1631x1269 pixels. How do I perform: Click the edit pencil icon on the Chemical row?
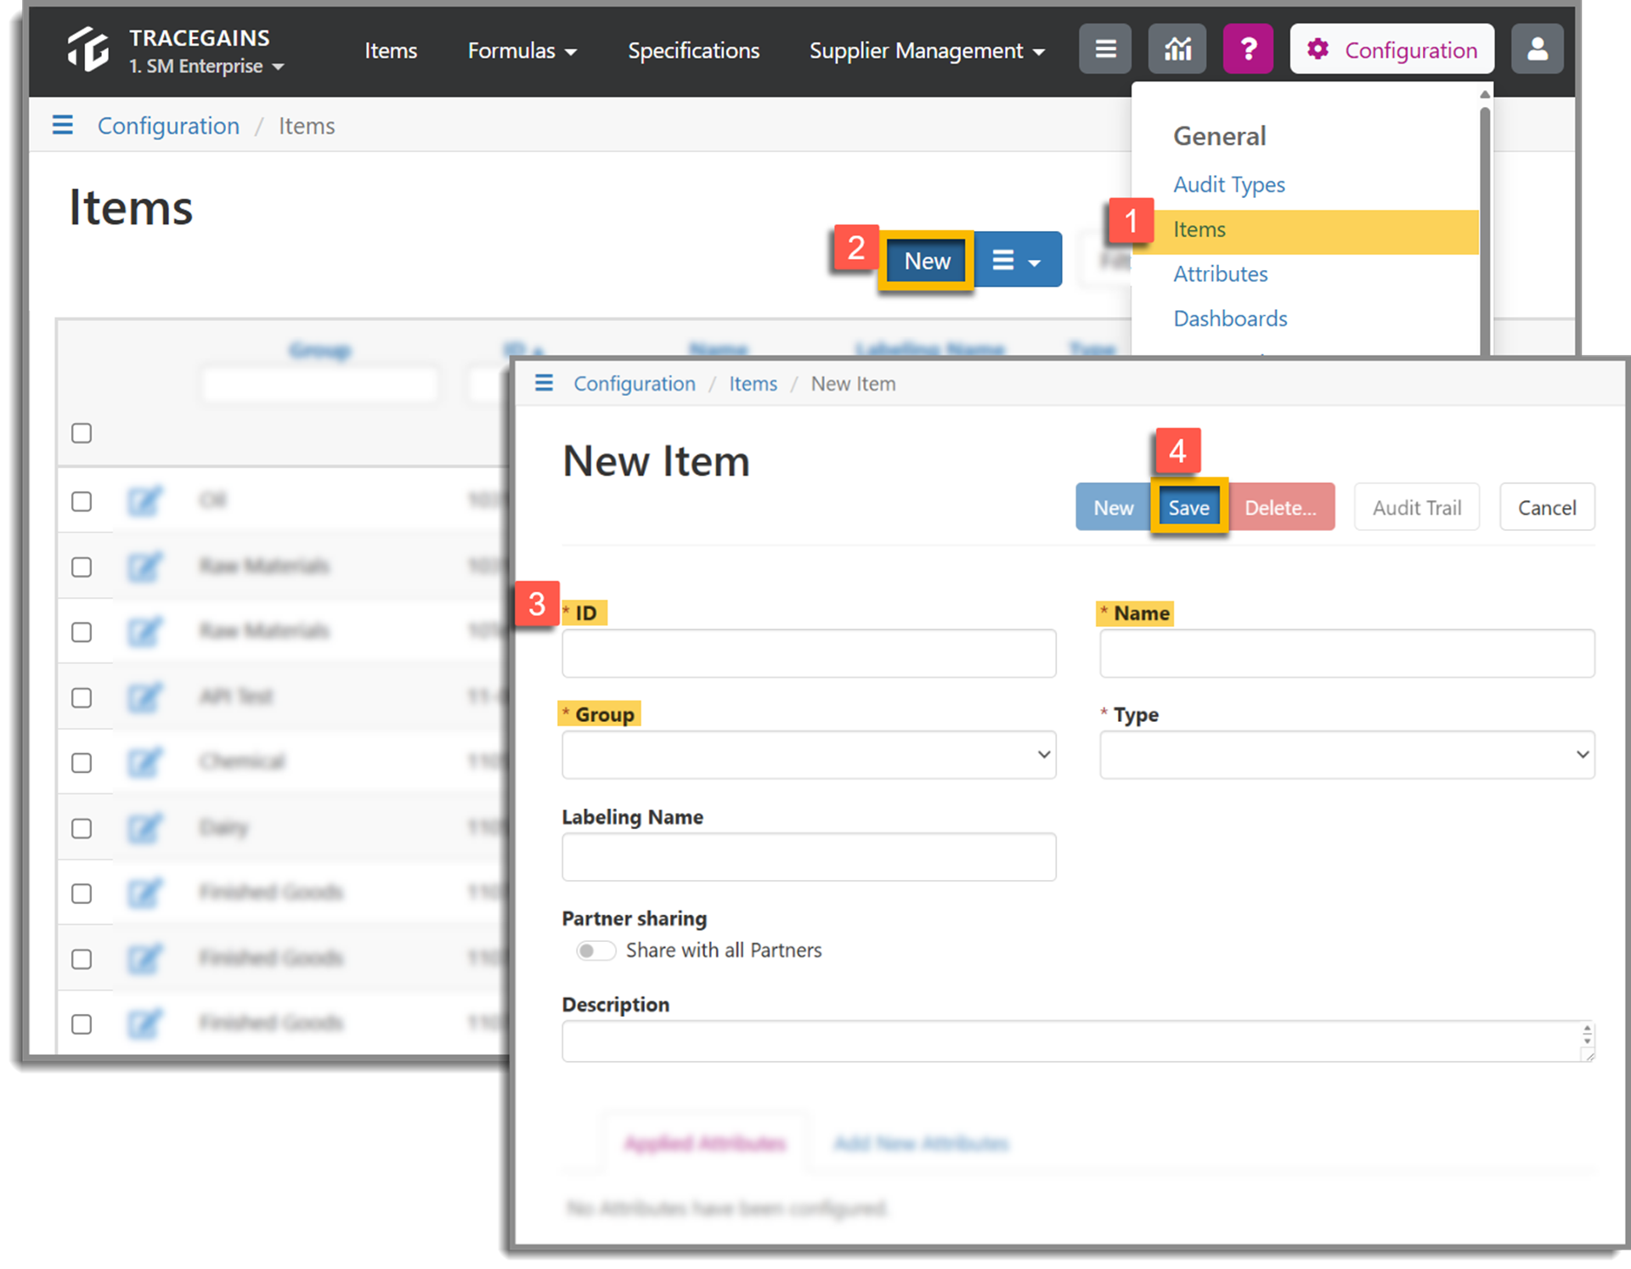(x=145, y=762)
